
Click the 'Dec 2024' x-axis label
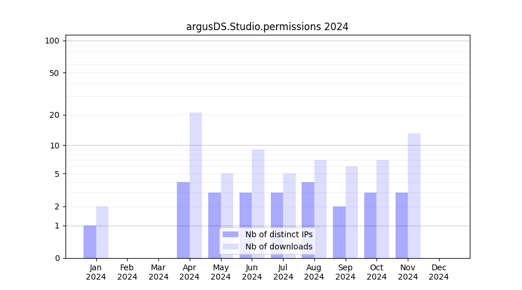point(439,272)
